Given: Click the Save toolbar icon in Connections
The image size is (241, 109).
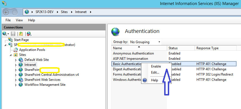Looking at the screenshot, I should [13, 34].
